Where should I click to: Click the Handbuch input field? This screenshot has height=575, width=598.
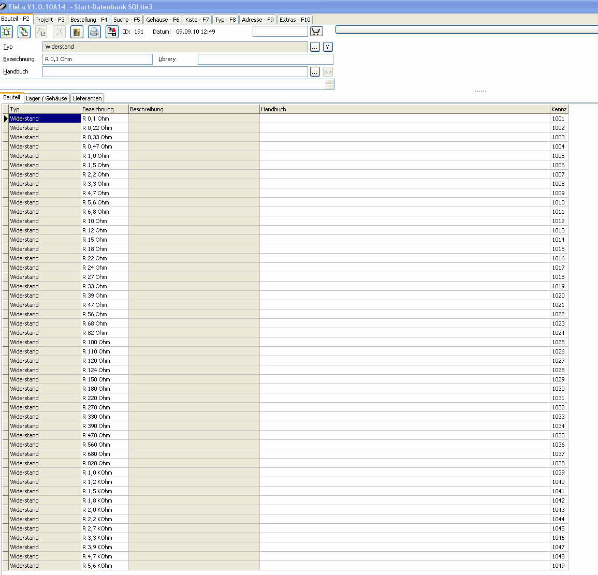[x=175, y=72]
